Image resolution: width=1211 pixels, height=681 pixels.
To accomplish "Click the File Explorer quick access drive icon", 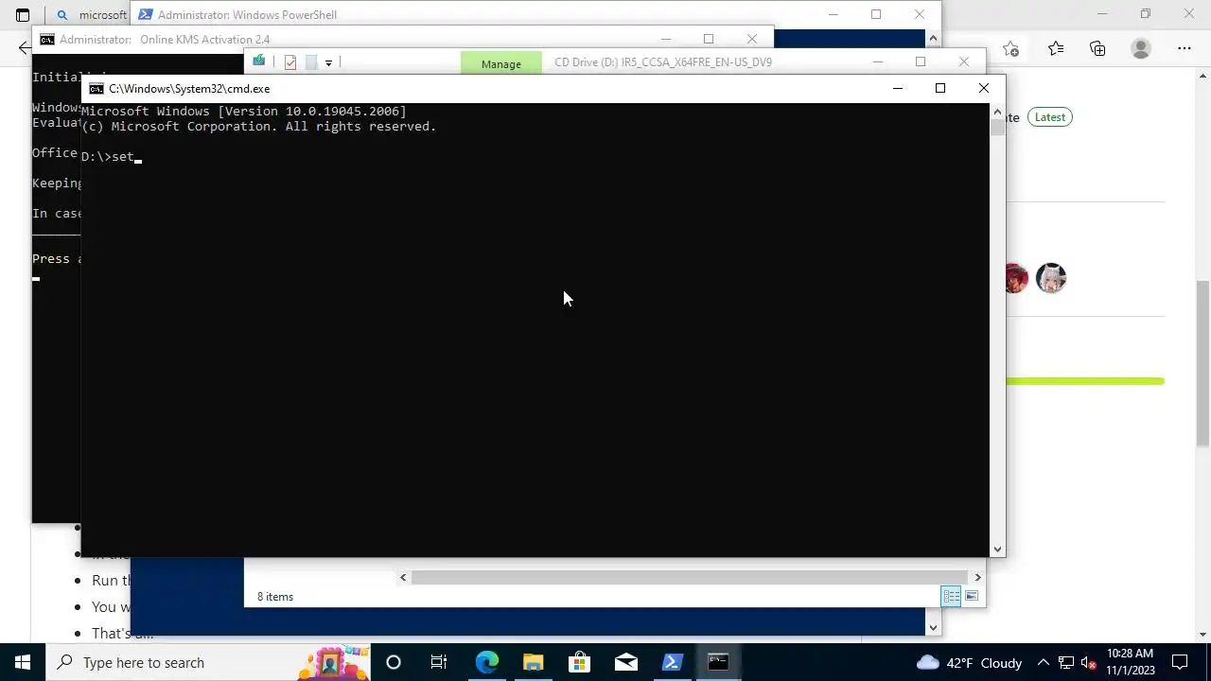I will click(258, 61).
